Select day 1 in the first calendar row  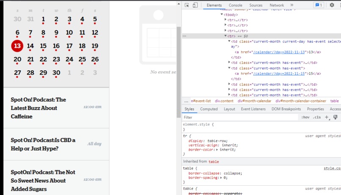point(43,19)
